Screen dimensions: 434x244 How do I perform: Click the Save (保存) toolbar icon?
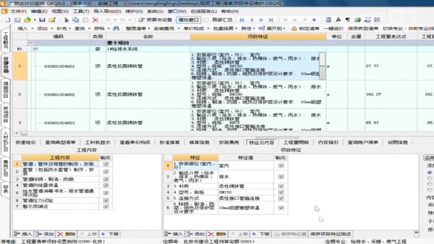point(42,20)
